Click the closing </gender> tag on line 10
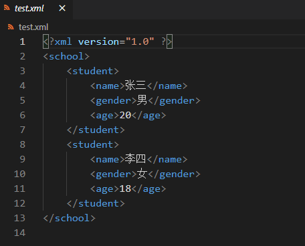 coord(175,174)
